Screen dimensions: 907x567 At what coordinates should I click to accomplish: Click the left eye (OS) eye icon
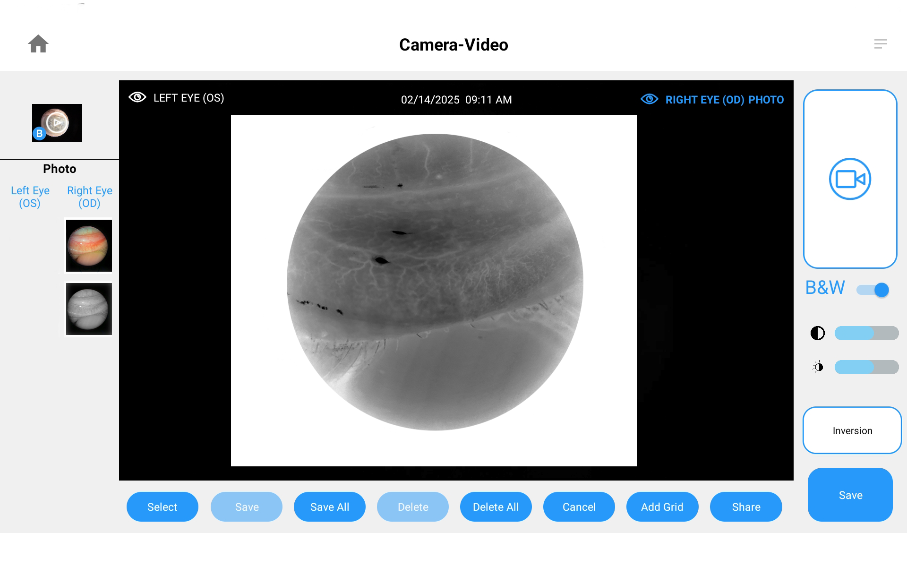pos(137,97)
